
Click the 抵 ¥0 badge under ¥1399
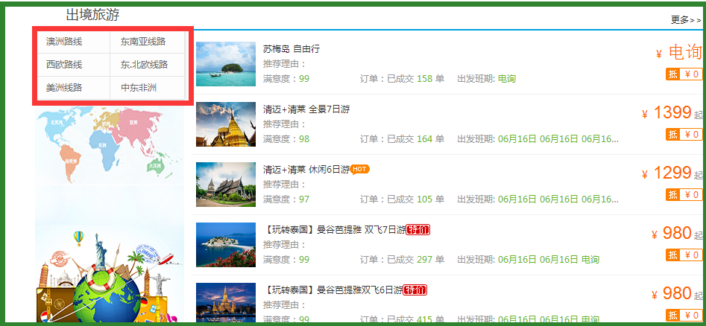tap(684, 134)
